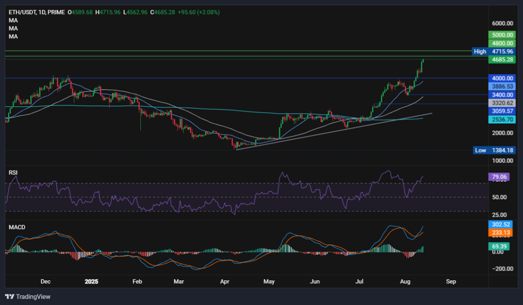Click the MACD -200.00 axis tick

pos(503,269)
